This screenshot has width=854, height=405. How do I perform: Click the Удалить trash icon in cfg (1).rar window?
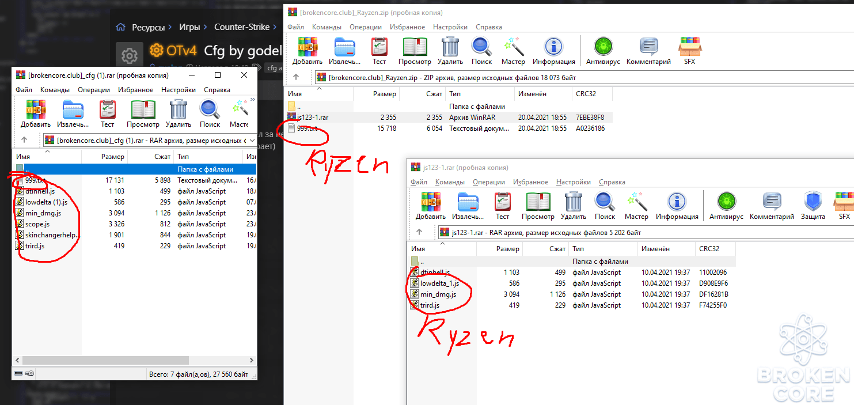pyautogui.click(x=179, y=113)
